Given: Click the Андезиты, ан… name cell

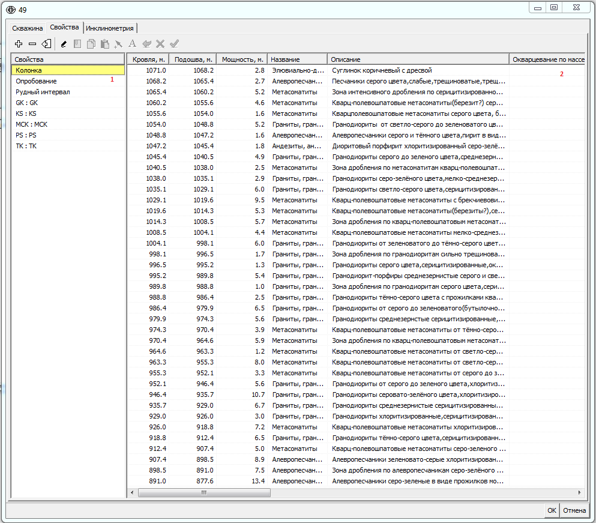Looking at the screenshot, I should [297, 146].
